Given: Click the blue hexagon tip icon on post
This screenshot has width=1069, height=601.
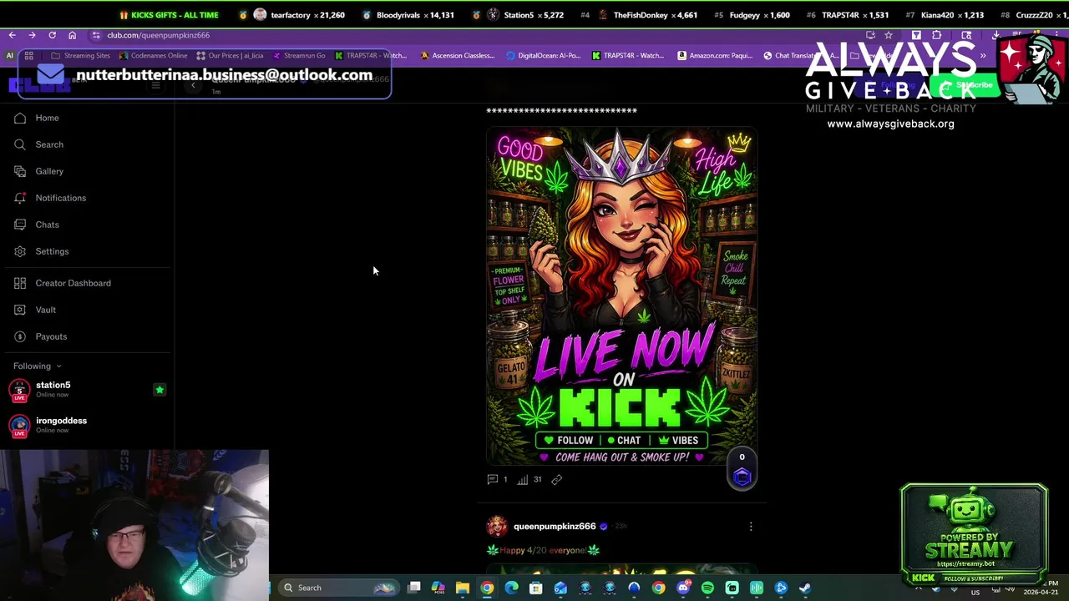Looking at the screenshot, I should (742, 477).
